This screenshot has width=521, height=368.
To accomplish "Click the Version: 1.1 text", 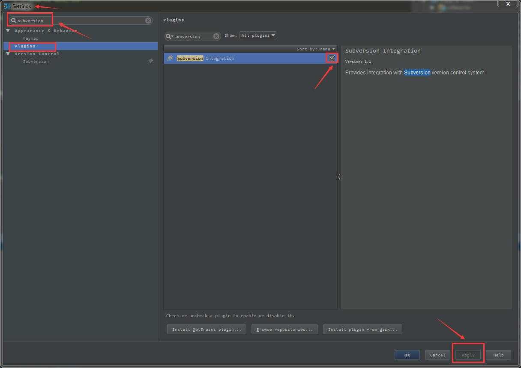I will tap(358, 62).
